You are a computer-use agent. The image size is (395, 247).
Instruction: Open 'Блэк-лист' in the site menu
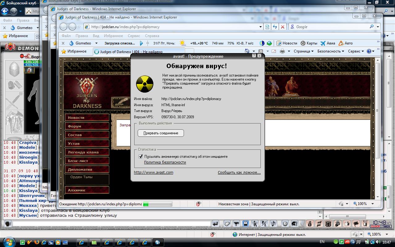pyautogui.click(x=87, y=161)
